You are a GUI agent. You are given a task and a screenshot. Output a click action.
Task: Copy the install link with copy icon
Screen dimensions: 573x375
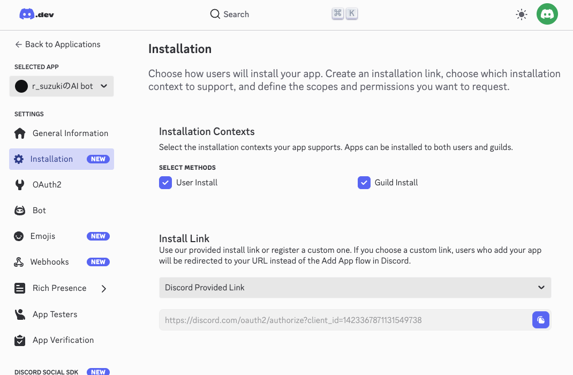540,320
